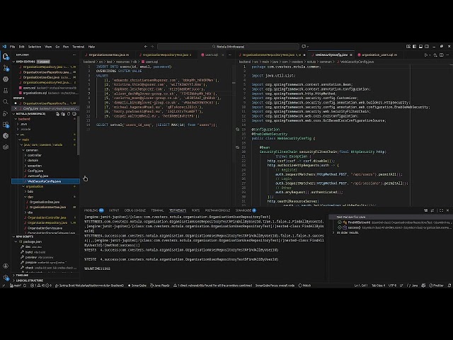Open the Run and Debug view
453x340 pixels.
[6, 113]
